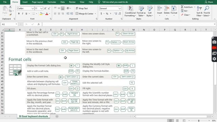Viewport: 217px width, 122px height.
Task: Align text right
Action: [63, 14]
